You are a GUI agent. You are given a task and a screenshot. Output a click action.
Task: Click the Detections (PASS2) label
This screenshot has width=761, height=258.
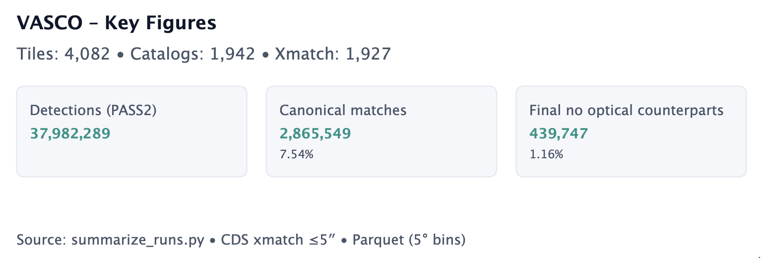click(x=93, y=110)
